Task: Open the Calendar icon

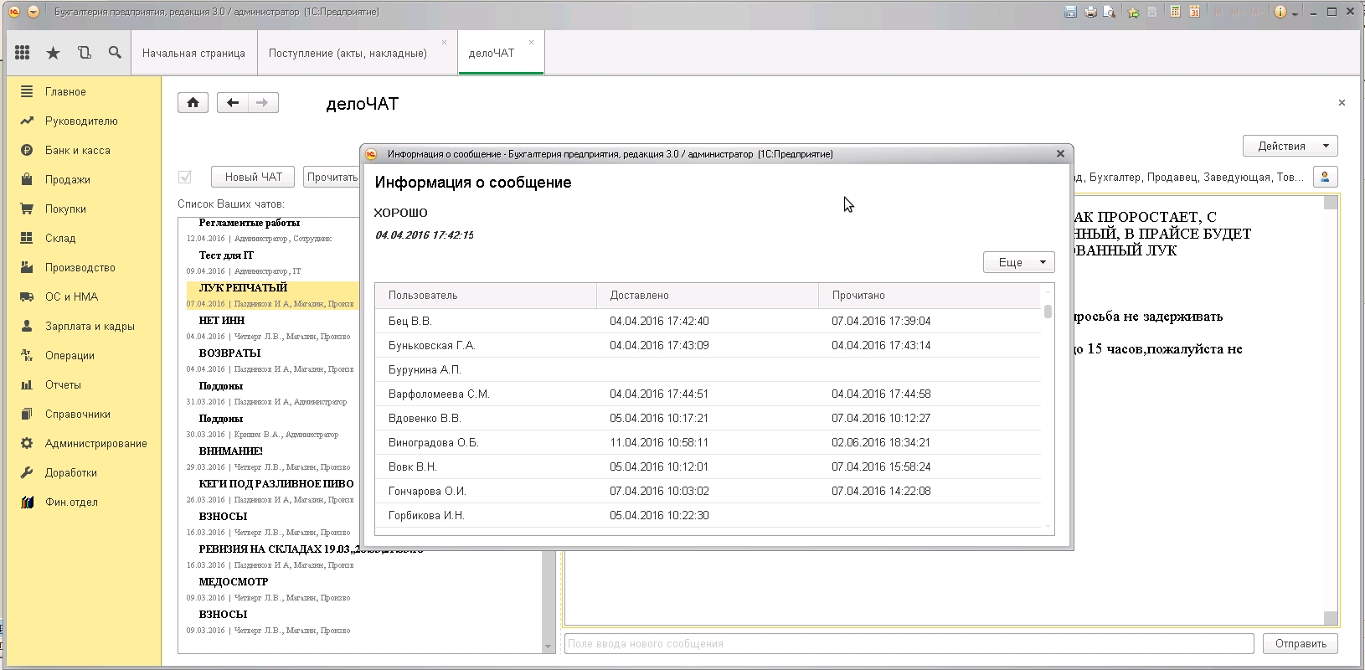Action: 1195,12
